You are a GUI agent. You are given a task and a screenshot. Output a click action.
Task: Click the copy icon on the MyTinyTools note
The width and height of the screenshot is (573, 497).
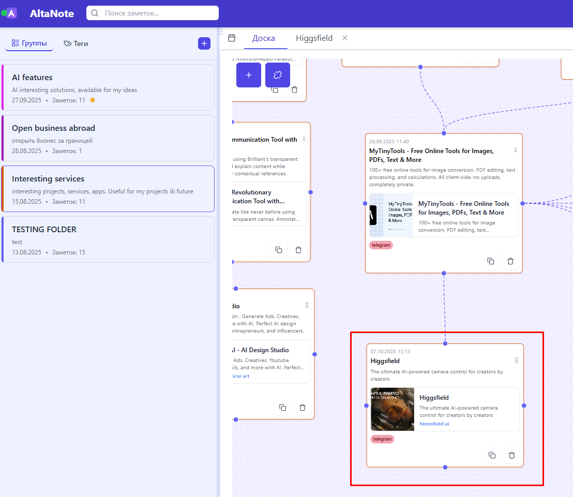(491, 261)
